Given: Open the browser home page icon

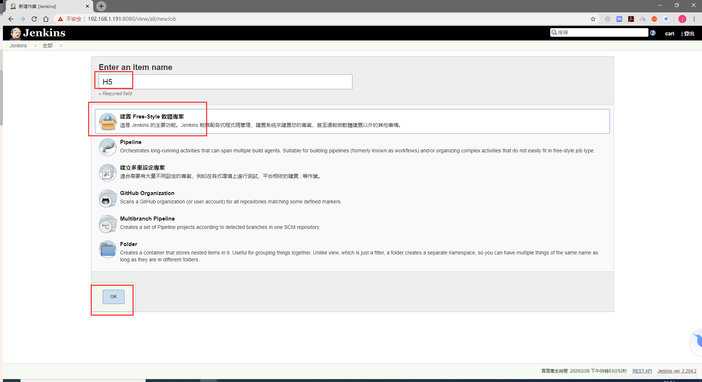Looking at the screenshot, I should click(46, 19).
